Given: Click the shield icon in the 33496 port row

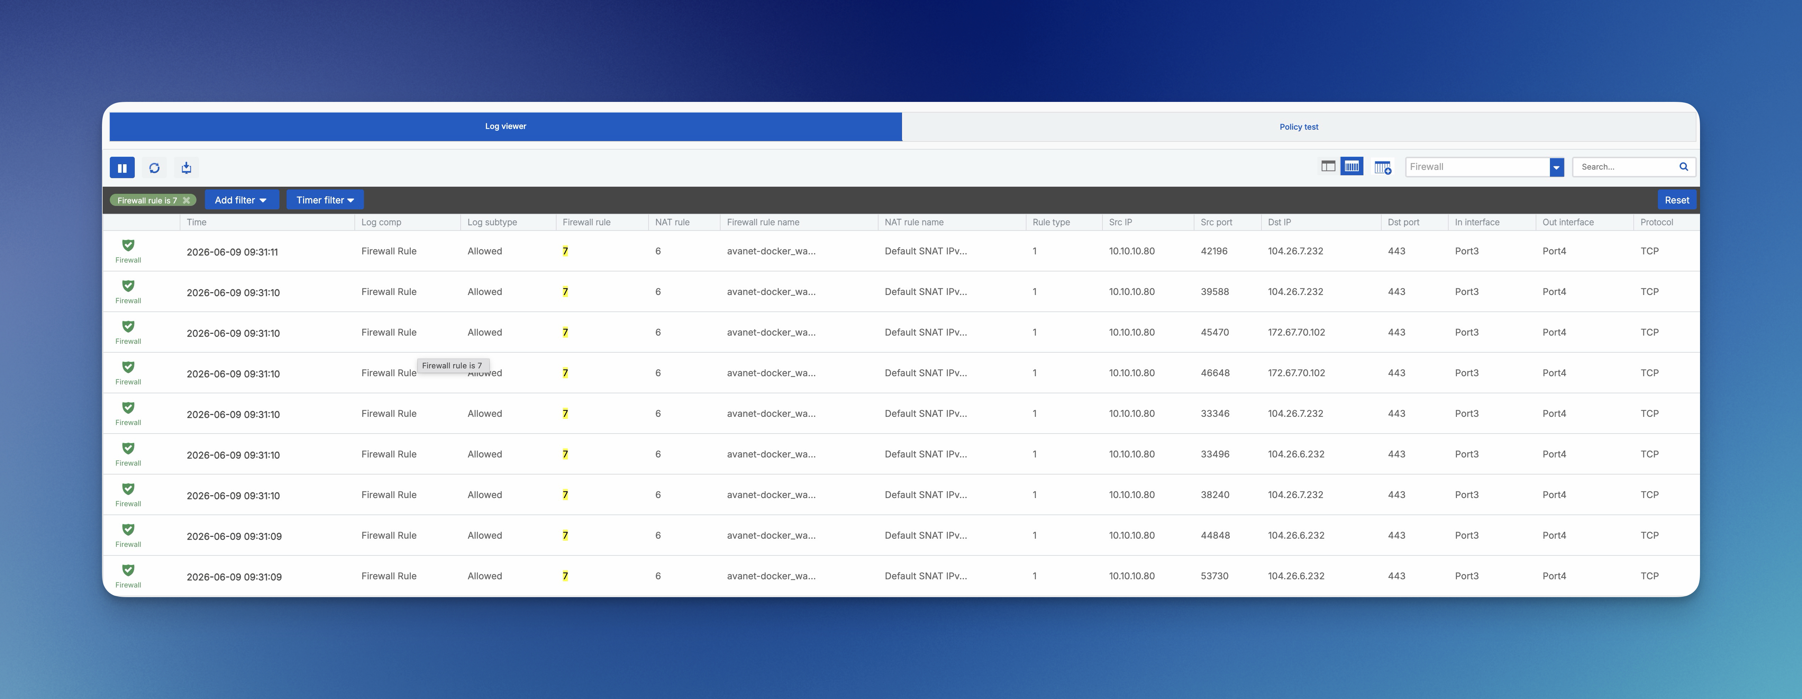Looking at the screenshot, I should pos(128,448).
